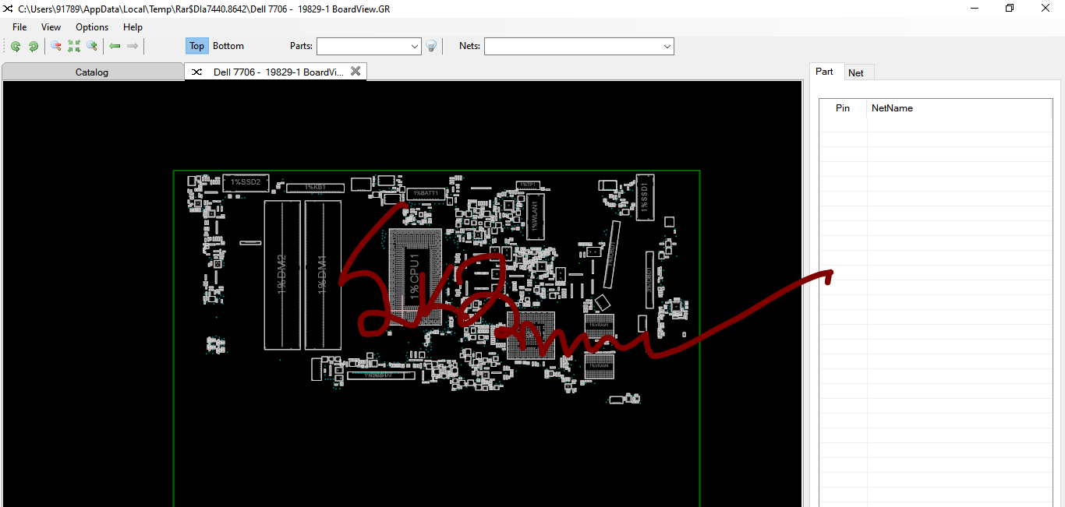This screenshot has width=1065, height=507.
Task: Select the DM2 memory slot component
Action: 282,274
